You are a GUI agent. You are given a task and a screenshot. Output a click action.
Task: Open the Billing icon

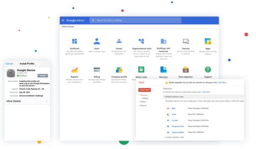pos(97,70)
